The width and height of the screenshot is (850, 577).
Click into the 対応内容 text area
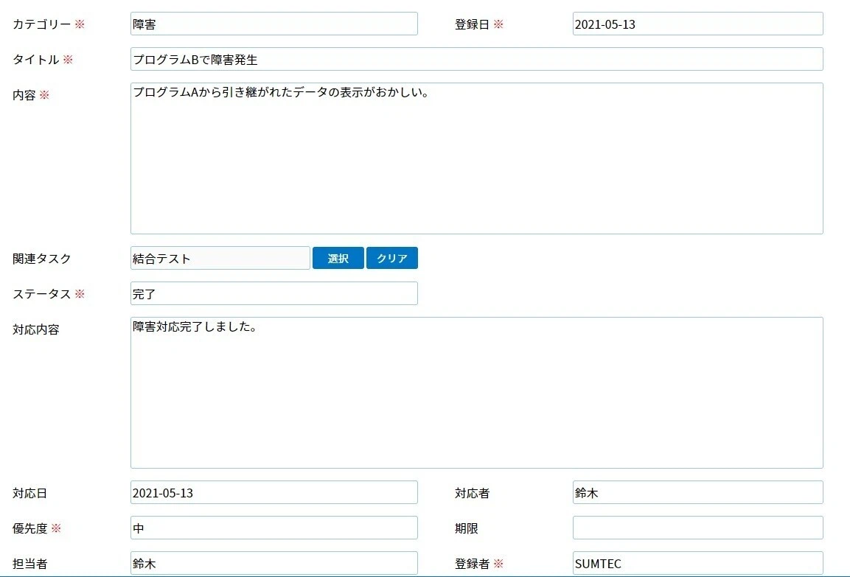(x=476, y=393)
